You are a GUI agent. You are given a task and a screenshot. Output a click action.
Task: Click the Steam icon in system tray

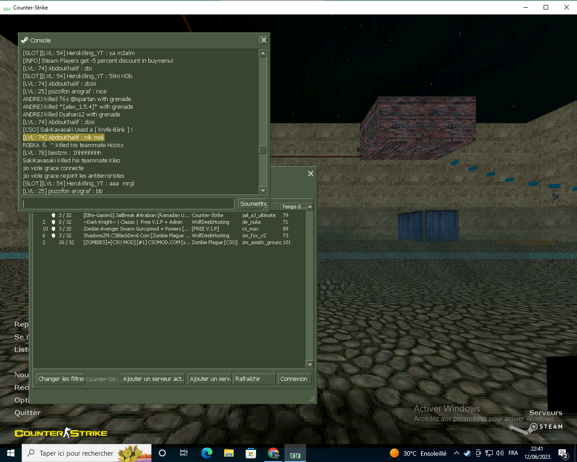click(x=467, y=453)
